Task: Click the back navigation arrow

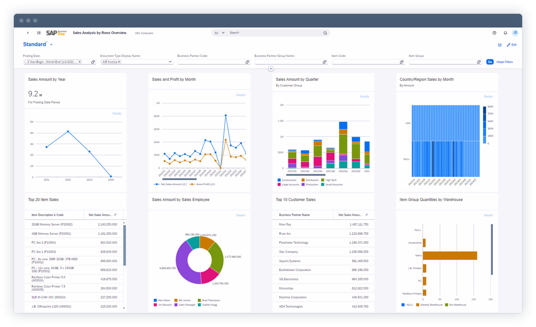Action: (28, 33)
